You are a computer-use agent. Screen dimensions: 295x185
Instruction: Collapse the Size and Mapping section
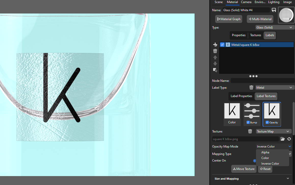pyautogui.click(x=288, y=178)
